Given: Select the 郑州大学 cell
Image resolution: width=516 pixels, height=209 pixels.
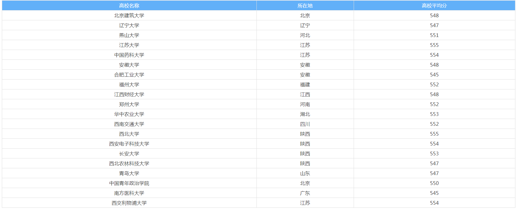Looking at the screenshot, I should (129, 104).
